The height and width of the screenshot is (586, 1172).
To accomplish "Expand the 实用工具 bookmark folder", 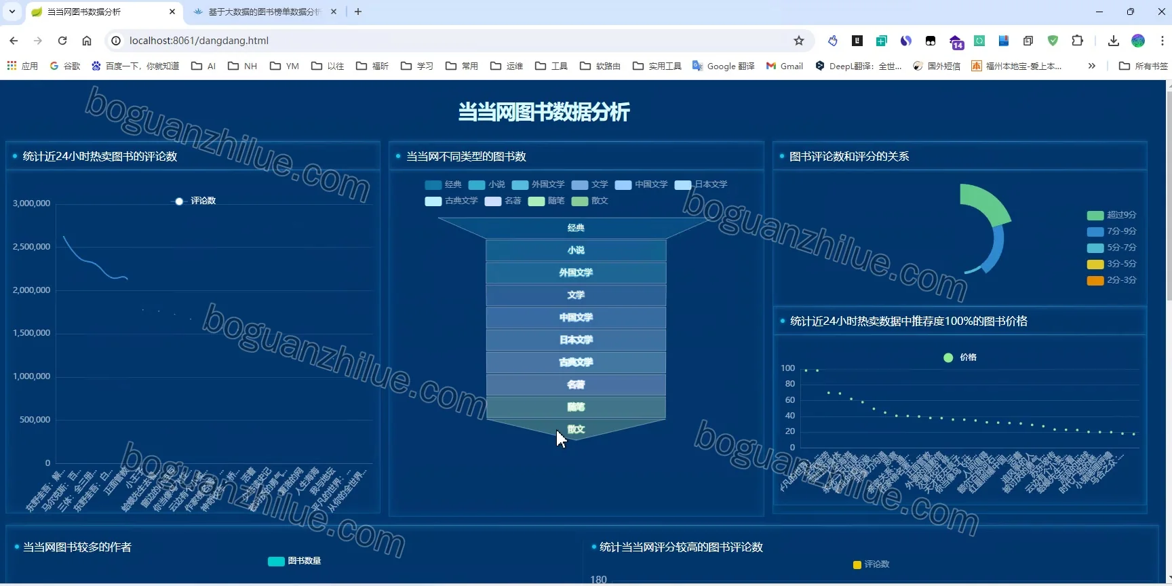I will pyautogui.click(x=657, y=66).
